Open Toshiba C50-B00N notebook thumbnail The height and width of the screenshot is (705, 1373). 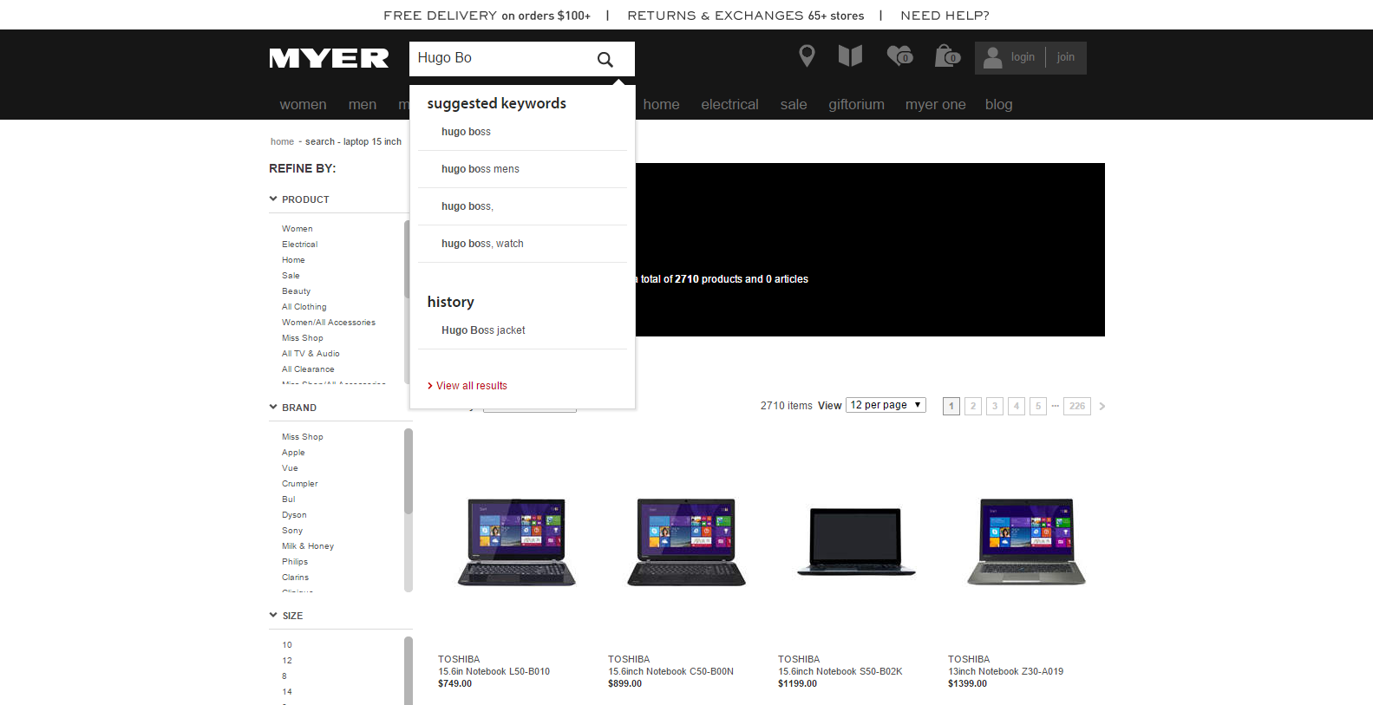pos(687,542)
